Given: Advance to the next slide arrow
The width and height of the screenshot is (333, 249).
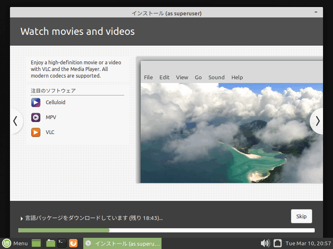Looking at the screenshot, I should tap(317, 121).
